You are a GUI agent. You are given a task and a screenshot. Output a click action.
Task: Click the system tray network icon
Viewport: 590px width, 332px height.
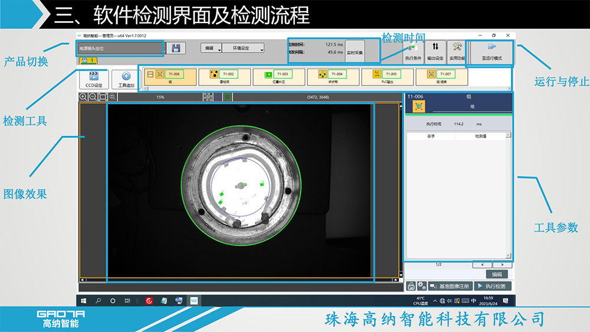pos(442,301)
